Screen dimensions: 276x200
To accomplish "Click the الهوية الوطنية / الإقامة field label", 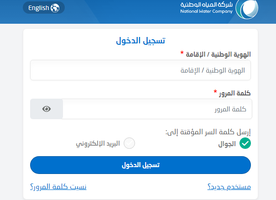I will [x=218, y=54].
